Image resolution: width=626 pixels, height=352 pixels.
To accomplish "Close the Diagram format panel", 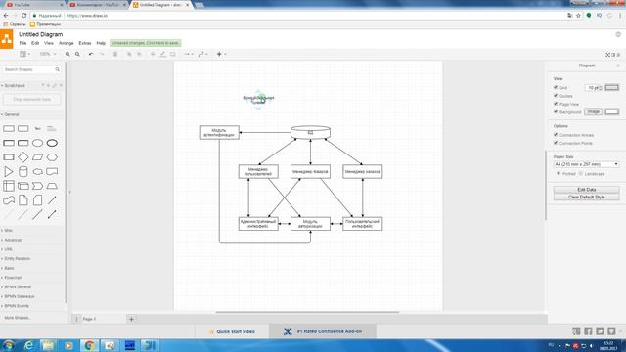I will [x=618, y=66].
